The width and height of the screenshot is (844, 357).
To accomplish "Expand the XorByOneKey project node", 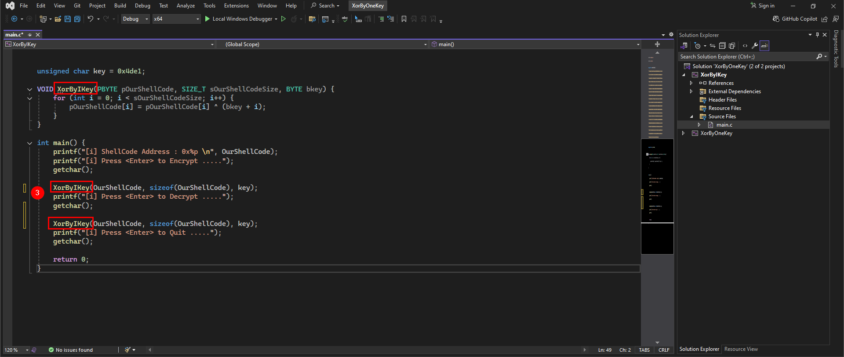I will [684, 133].
